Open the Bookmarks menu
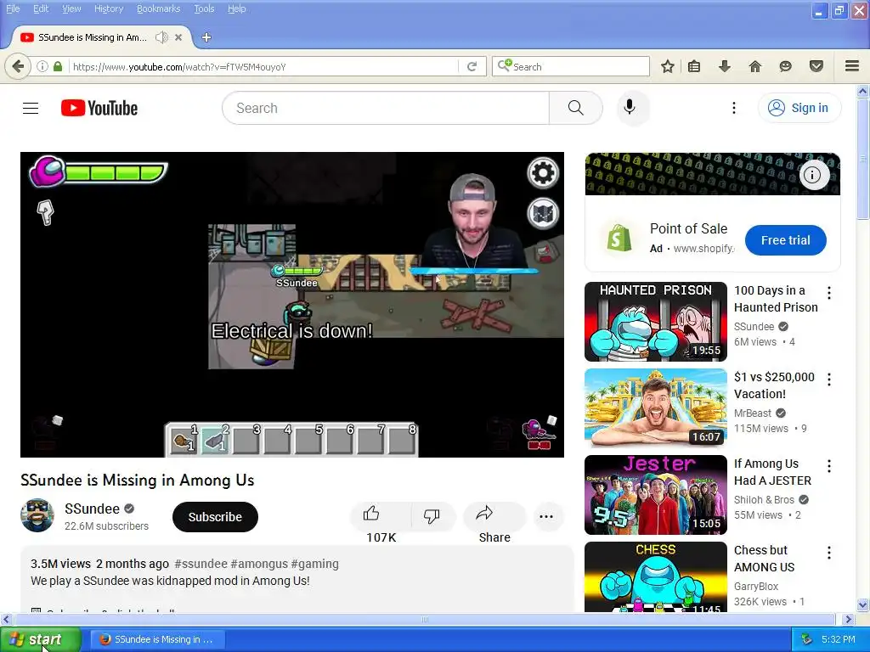This screenshot has height=652, width=870. click(x=159, y=8)
